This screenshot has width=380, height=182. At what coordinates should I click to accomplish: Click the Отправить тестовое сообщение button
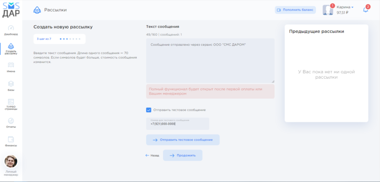point(183,140)
